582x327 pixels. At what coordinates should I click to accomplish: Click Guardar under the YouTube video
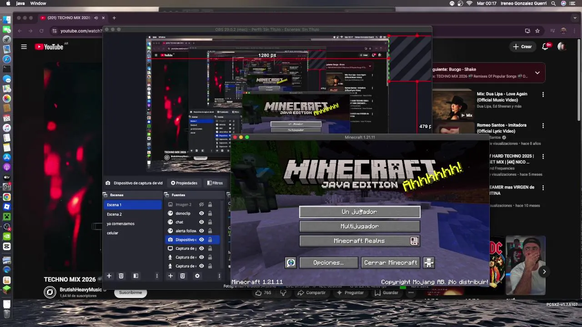(x=386, y=293)
